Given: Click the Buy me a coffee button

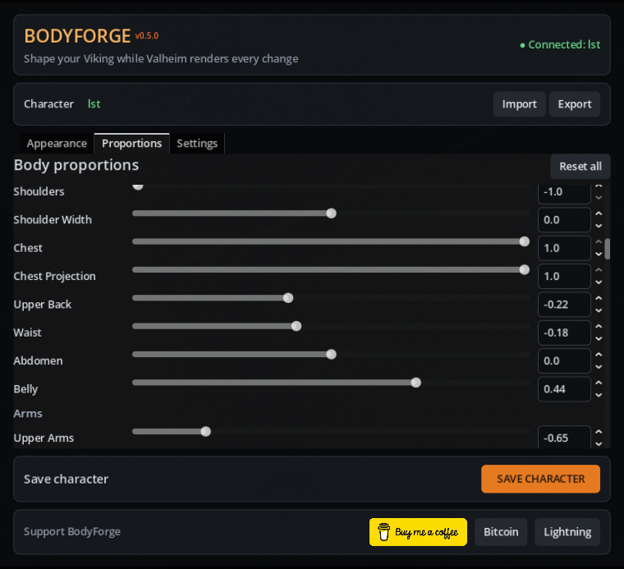Looking at the screenshot, I should click(x=418, y=532).
